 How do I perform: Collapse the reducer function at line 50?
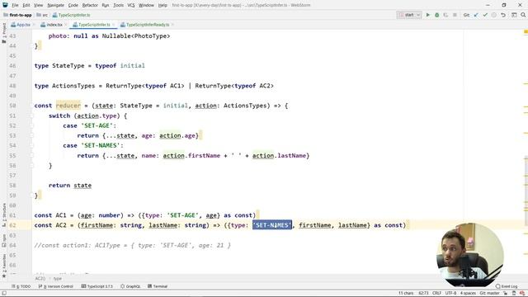pos(32,106)
